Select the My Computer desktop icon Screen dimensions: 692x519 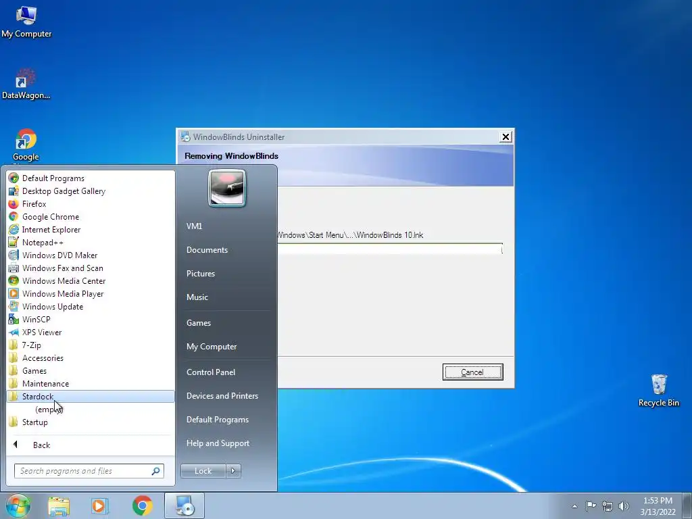[x=26, y=22]
